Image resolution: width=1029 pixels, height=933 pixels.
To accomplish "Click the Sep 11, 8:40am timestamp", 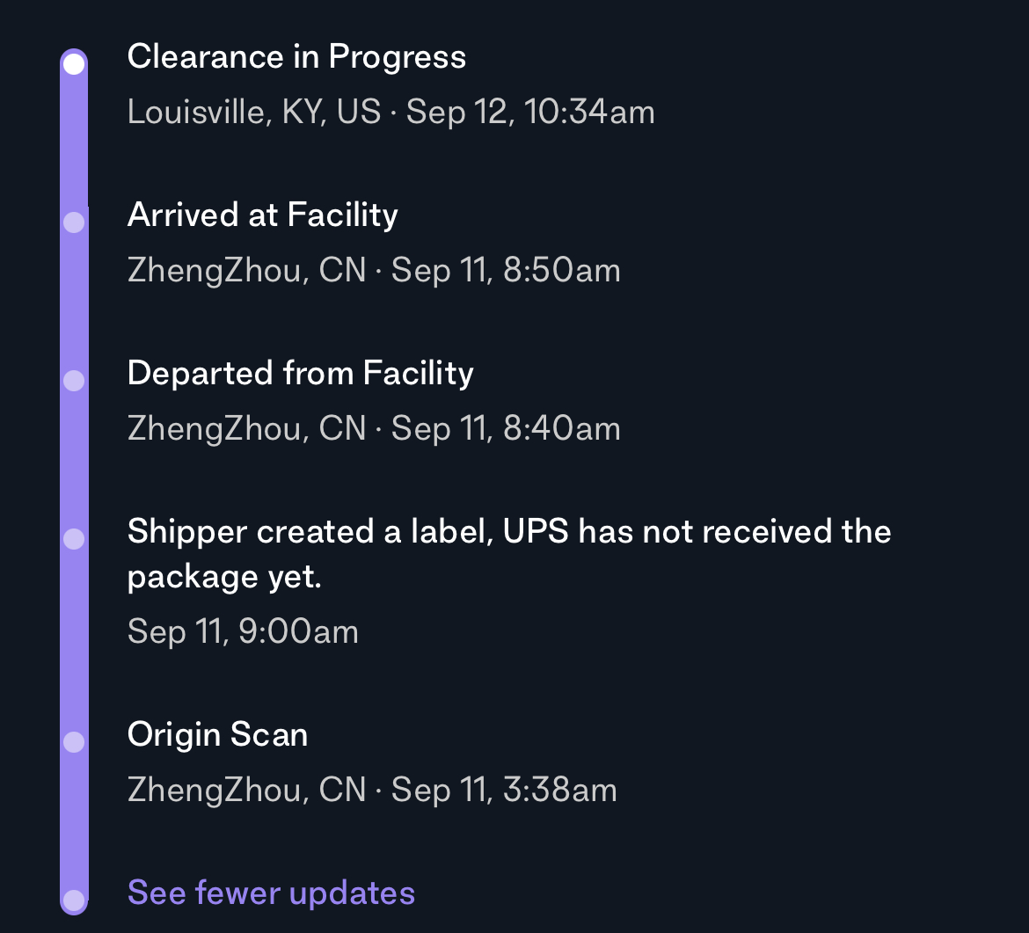I will click(x=506, y=428).
